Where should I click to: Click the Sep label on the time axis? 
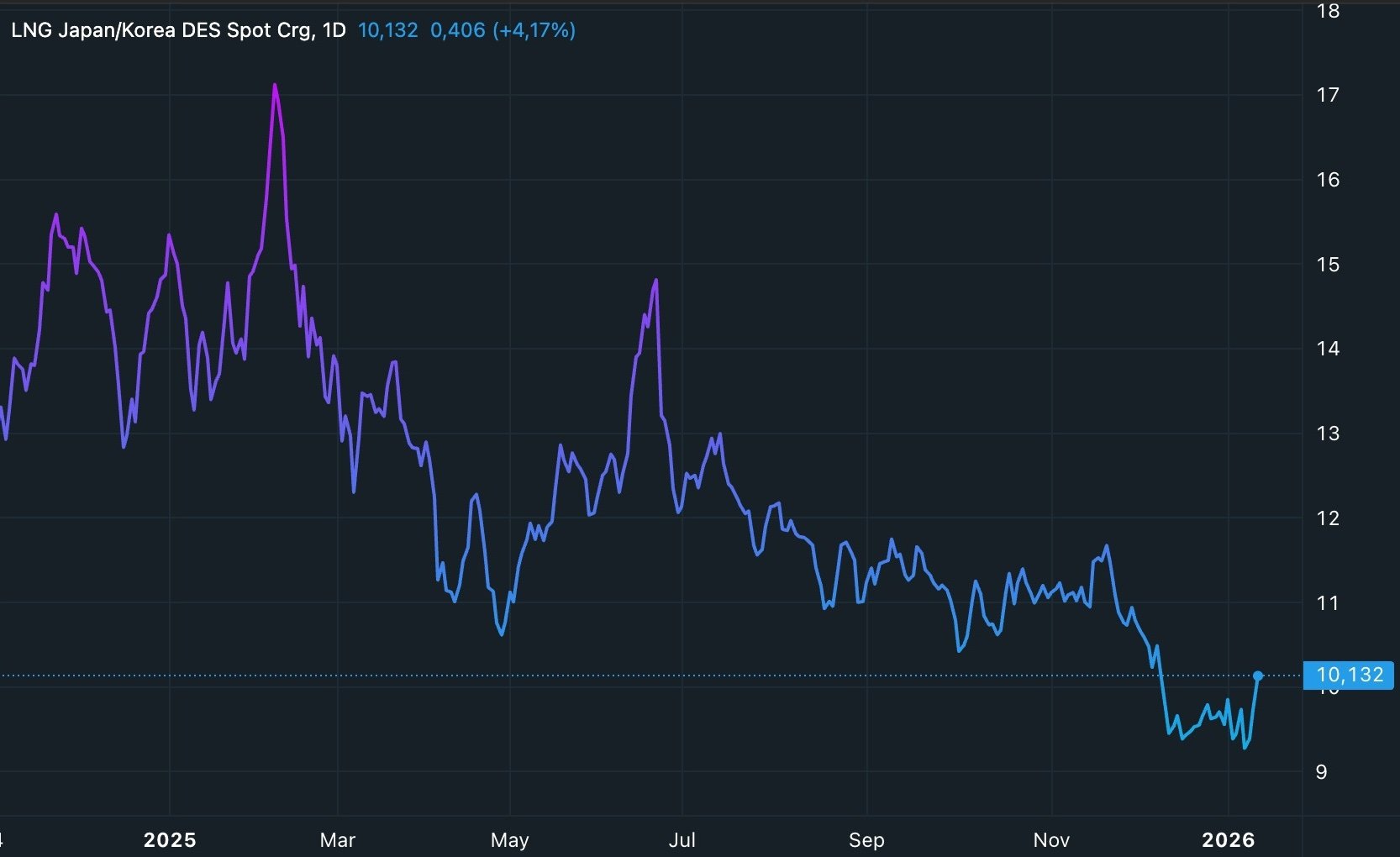point(866,839)
